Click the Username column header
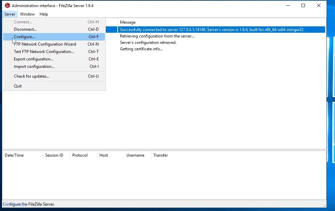335x211 pixels. (x=135, y=155)
